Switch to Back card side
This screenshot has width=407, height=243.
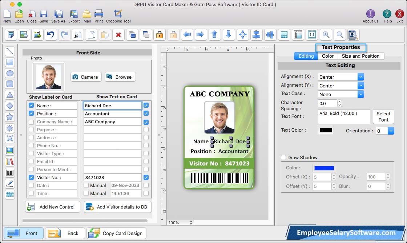pyautogui.click(x=65, y=233)
